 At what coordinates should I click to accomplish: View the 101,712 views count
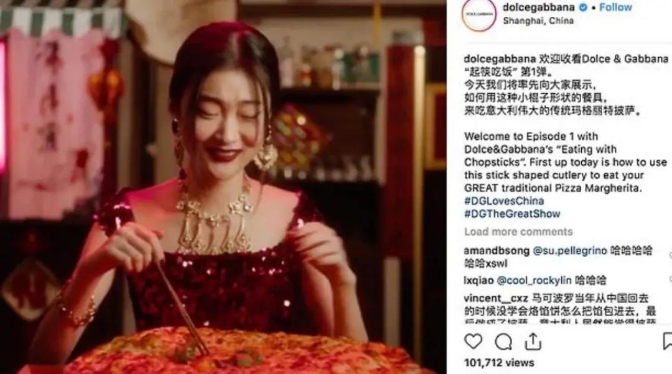click(x=499, y=362)
